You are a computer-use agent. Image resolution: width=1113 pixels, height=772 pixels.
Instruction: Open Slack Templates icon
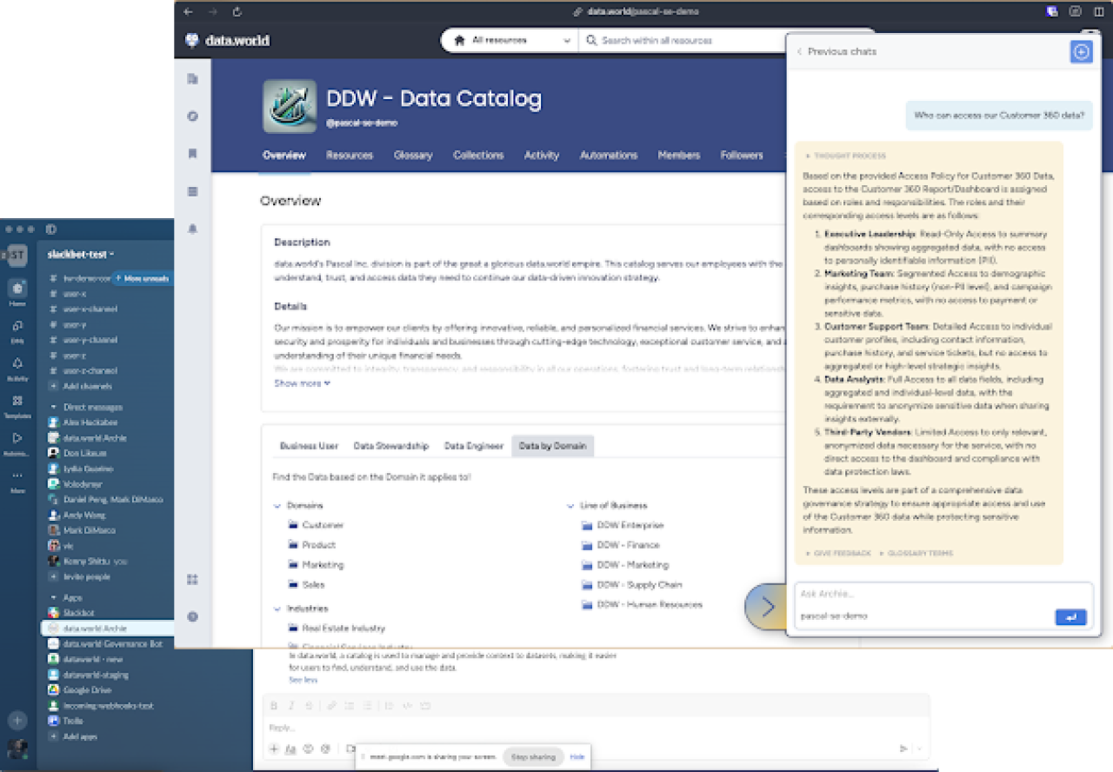[x=17, y=402]
